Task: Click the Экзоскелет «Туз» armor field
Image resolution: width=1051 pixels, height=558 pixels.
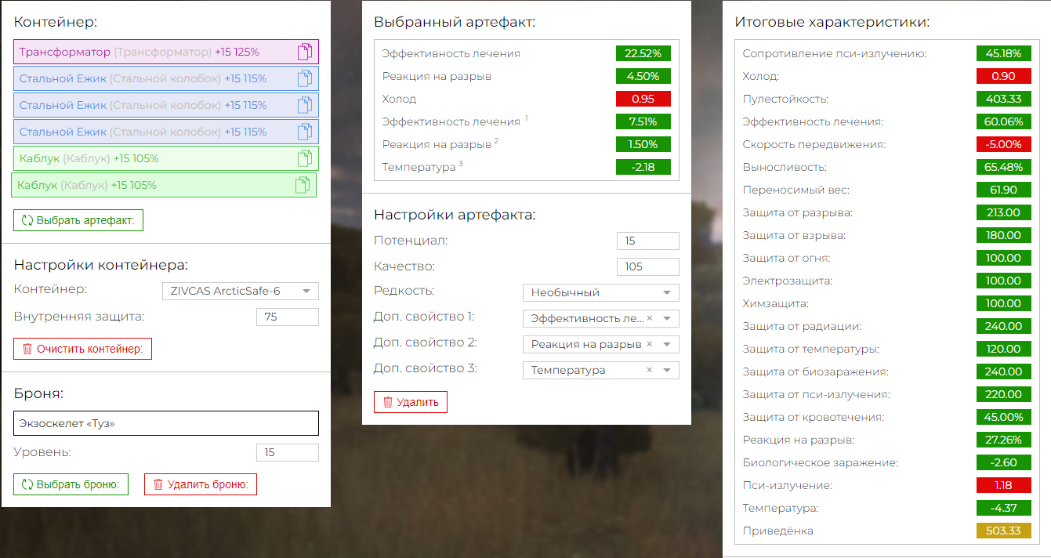Action: (166, 423)
